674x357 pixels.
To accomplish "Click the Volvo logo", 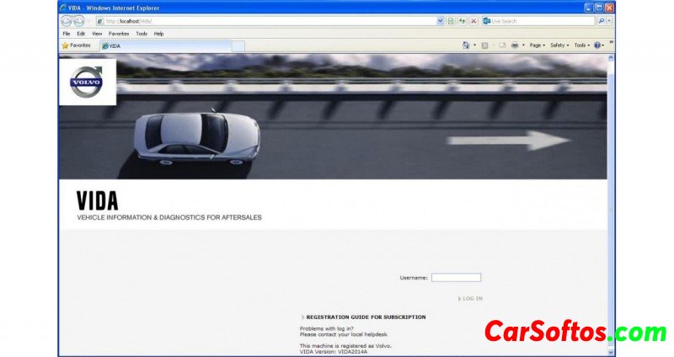I will click(86, 82).
